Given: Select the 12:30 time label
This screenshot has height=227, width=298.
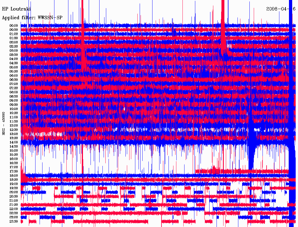Looking at the screenshot, I should click(14, 130).
